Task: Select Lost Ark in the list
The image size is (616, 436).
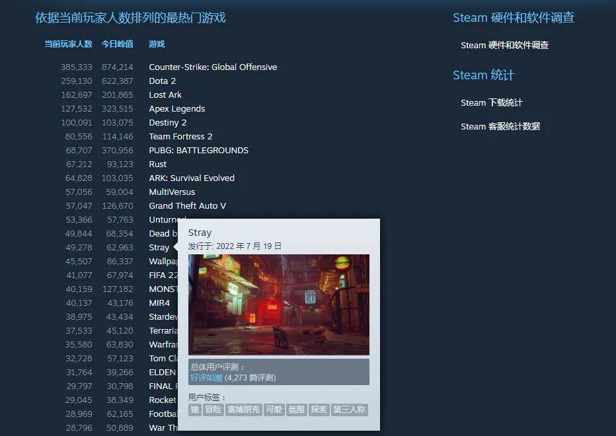Action: 165,94
